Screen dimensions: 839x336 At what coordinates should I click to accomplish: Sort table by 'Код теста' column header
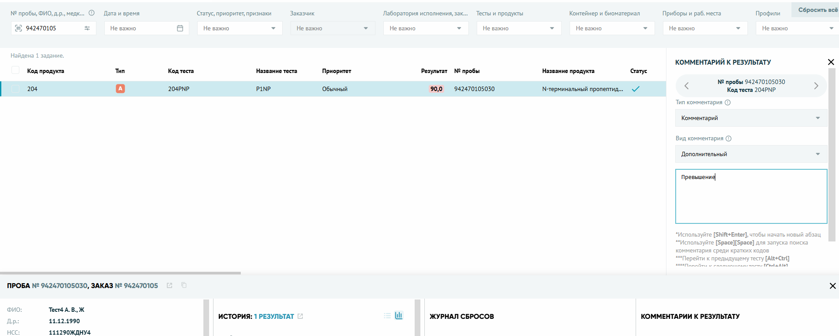coord(180,71)
